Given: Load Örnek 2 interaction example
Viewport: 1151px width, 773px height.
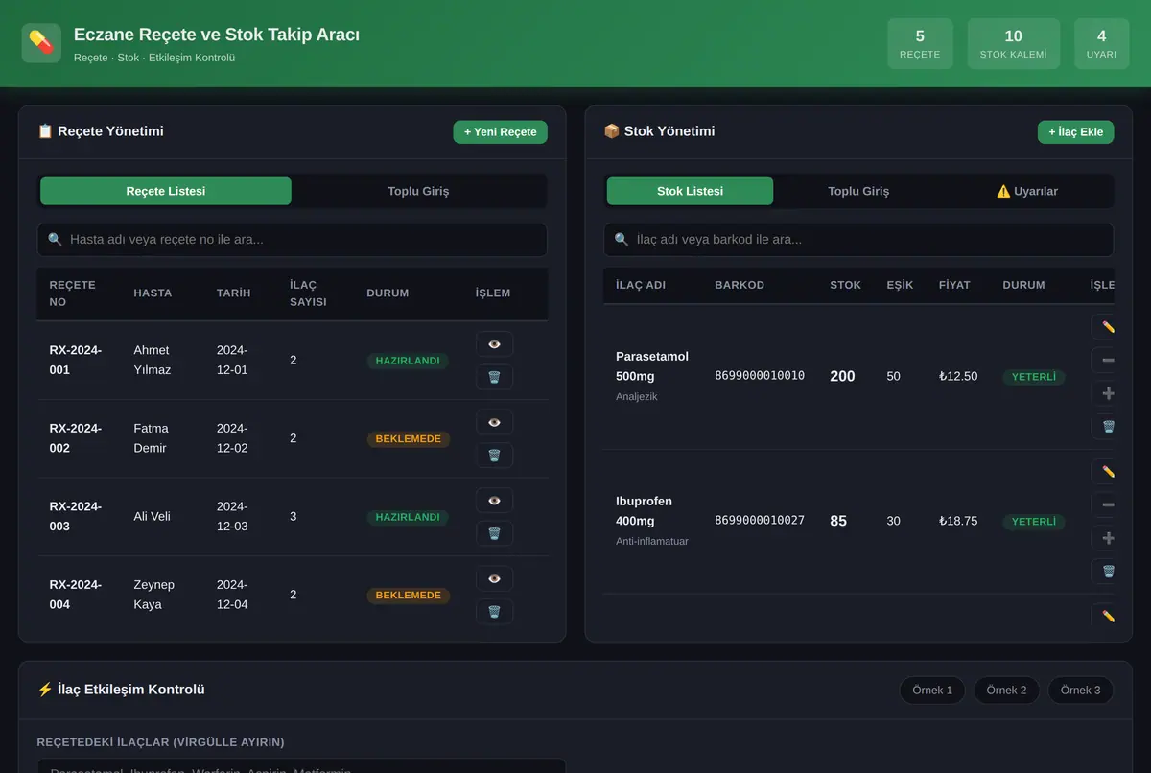Looking at the screenshot, I should click(1006, 691).
